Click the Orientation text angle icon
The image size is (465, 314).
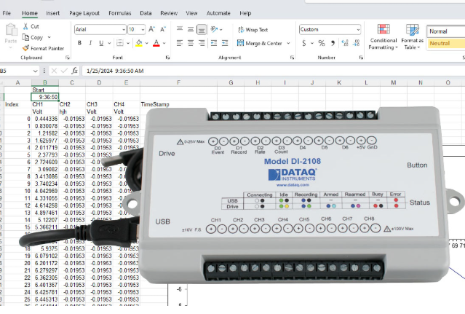click(x=214, y=29)
